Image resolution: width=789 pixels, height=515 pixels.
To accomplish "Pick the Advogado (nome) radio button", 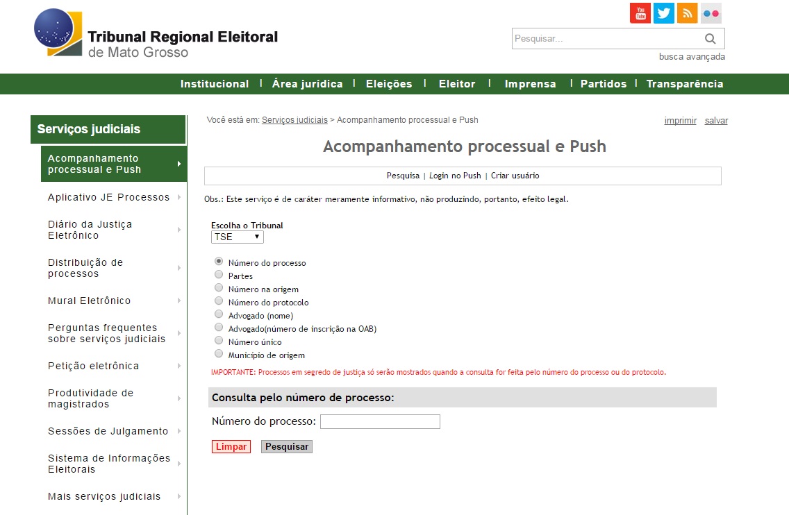I will click(219, 314).
